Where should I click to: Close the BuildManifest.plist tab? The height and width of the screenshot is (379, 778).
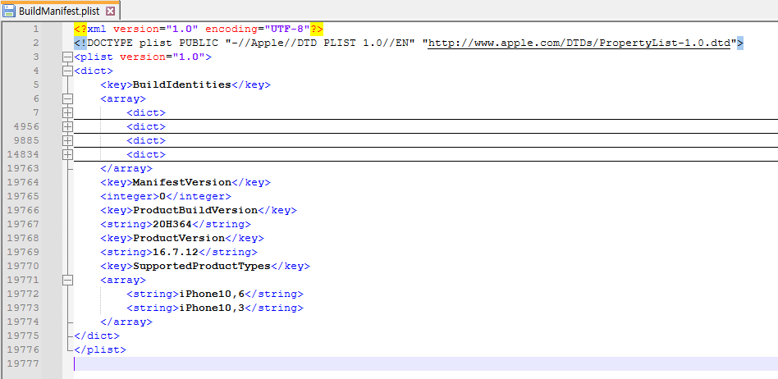coord(111,11)
